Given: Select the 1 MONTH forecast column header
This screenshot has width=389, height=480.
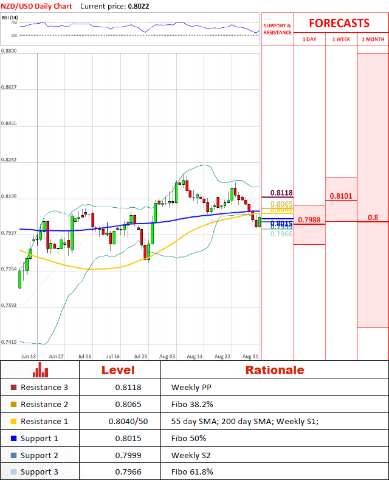Looking at the screenshot, I should (x=373, y=39).
